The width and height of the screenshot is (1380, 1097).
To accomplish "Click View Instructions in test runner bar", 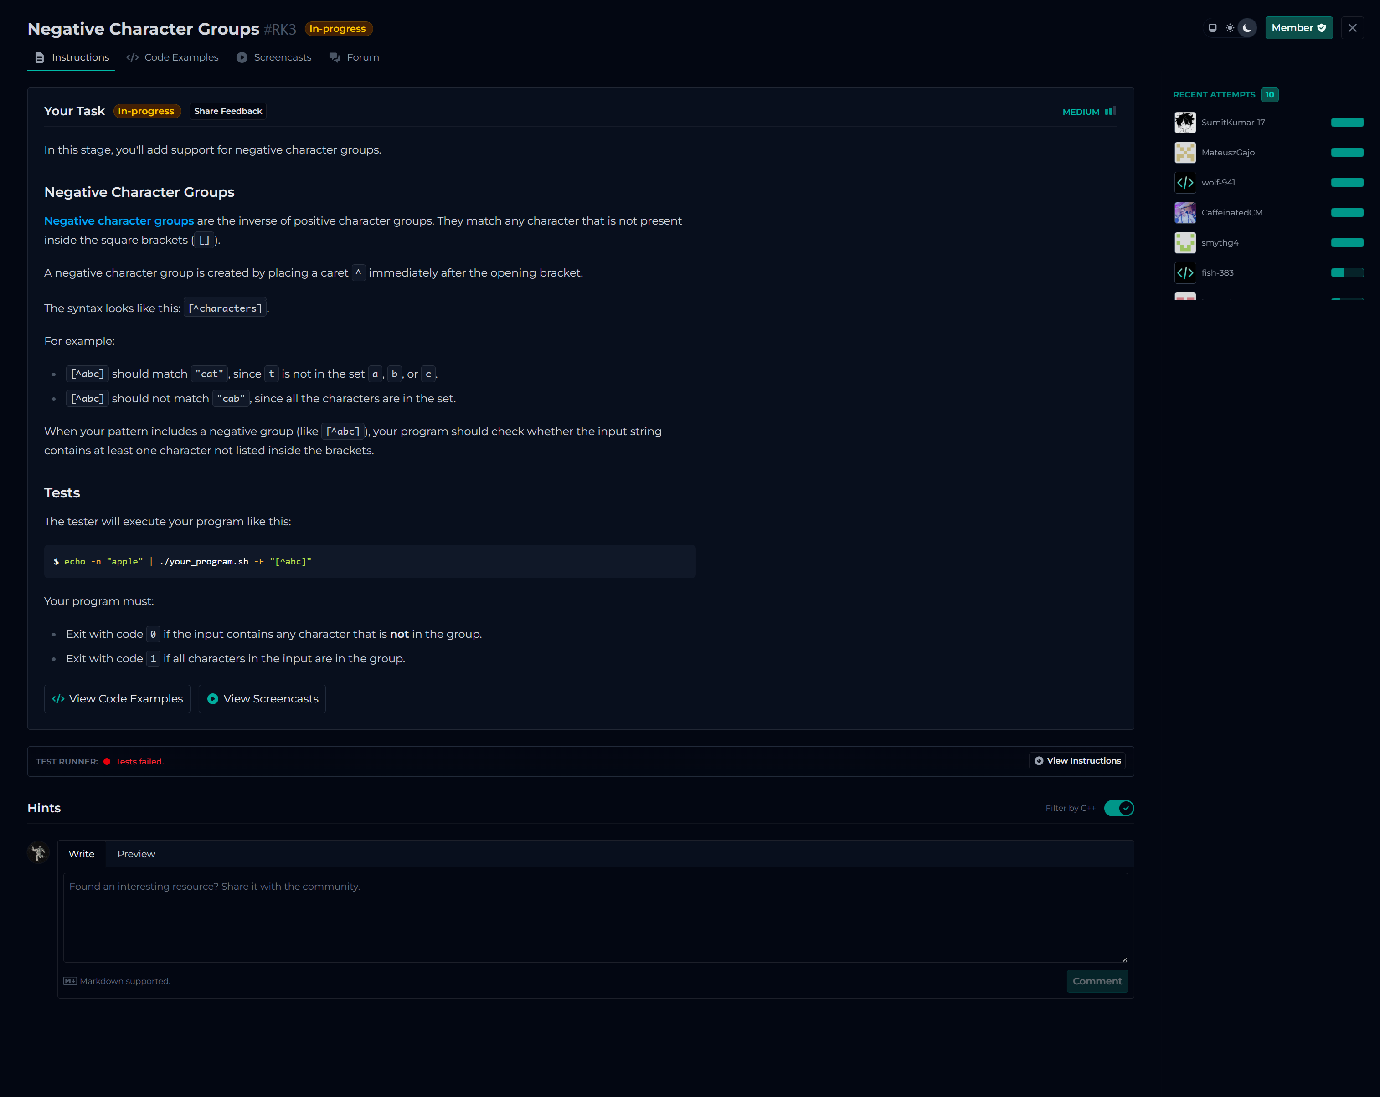I will [1077, 760].
